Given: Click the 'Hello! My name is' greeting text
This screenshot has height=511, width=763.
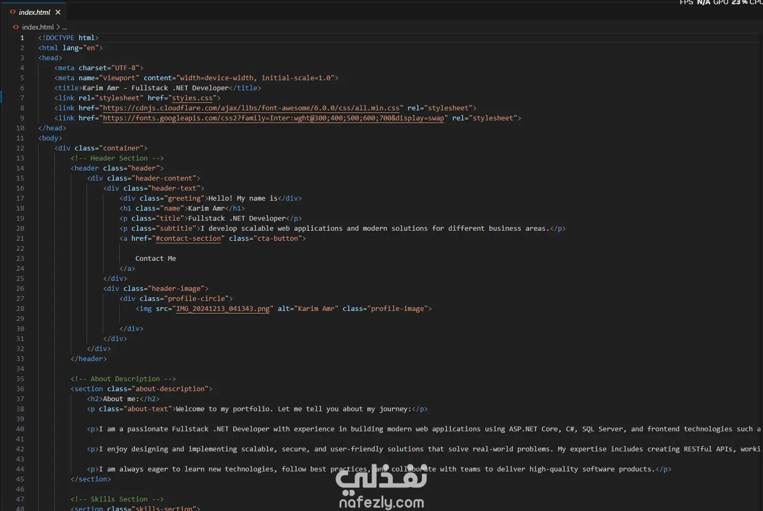Looking at the screenshot, I should [243, 198].
